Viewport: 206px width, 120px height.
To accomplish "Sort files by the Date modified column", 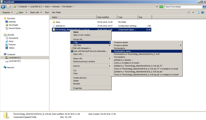I will (x=103, y=17).
